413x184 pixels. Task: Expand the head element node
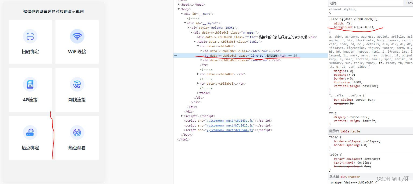point(179,5)
